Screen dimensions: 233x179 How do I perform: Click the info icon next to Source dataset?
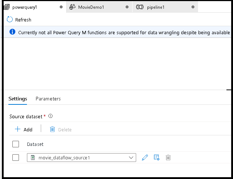[x=51, y=116]
